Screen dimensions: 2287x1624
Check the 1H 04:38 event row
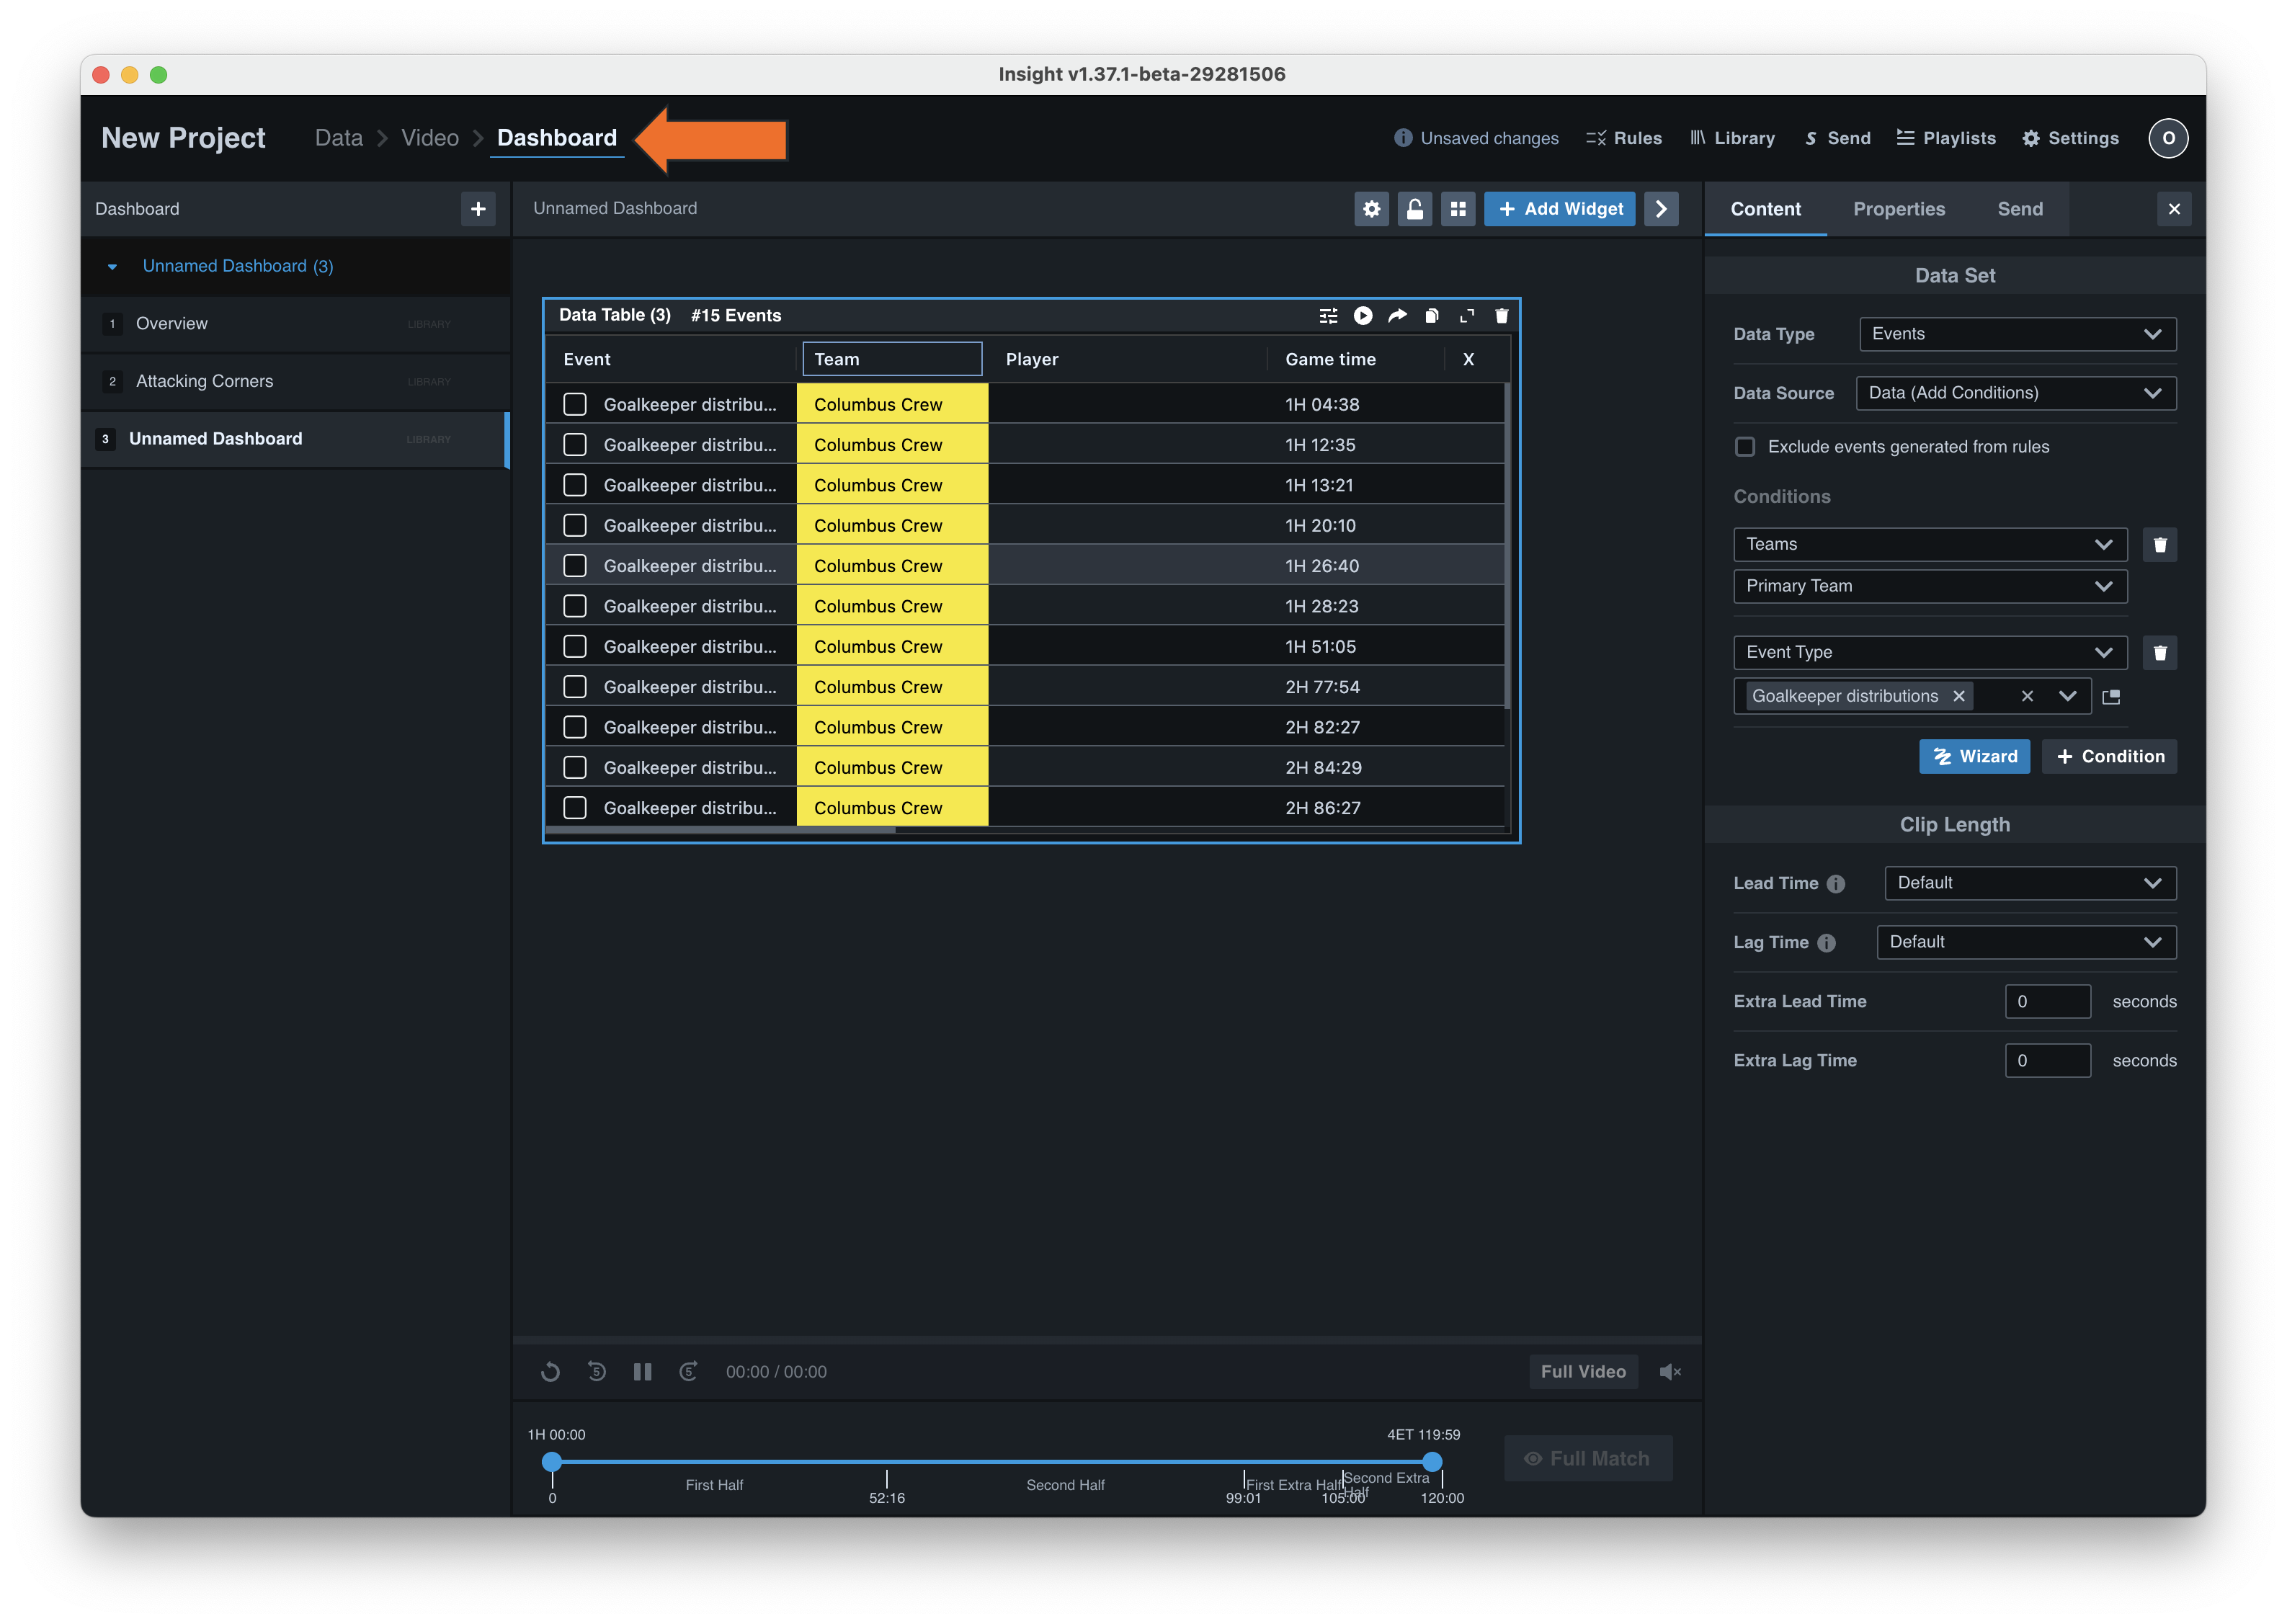pos(575,404)
